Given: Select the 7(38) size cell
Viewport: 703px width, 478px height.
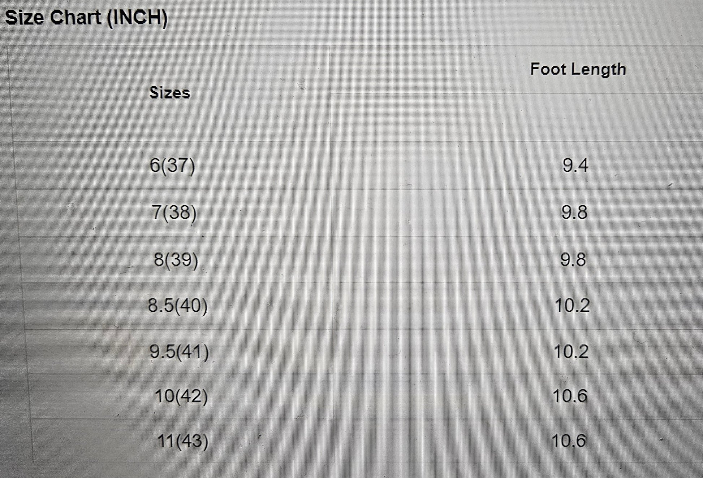Looking at the screenshot, I should (x=174, y=212).
